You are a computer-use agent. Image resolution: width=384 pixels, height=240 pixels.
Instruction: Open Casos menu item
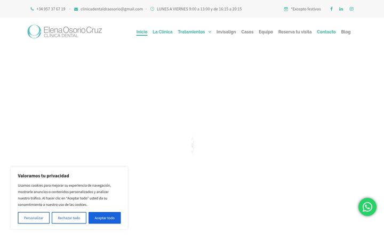[x=247, y=32]
